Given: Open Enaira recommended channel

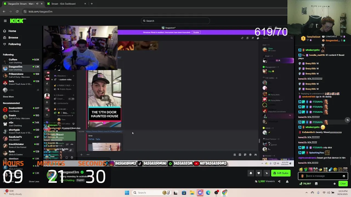Looking at the screenshot, I should (x=21, y=117).
